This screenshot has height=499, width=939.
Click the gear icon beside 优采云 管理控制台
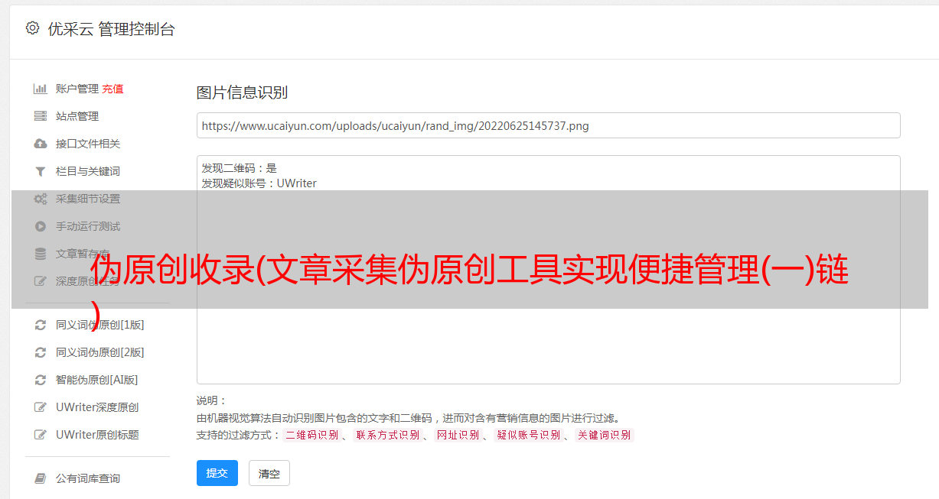coord(32,28)
